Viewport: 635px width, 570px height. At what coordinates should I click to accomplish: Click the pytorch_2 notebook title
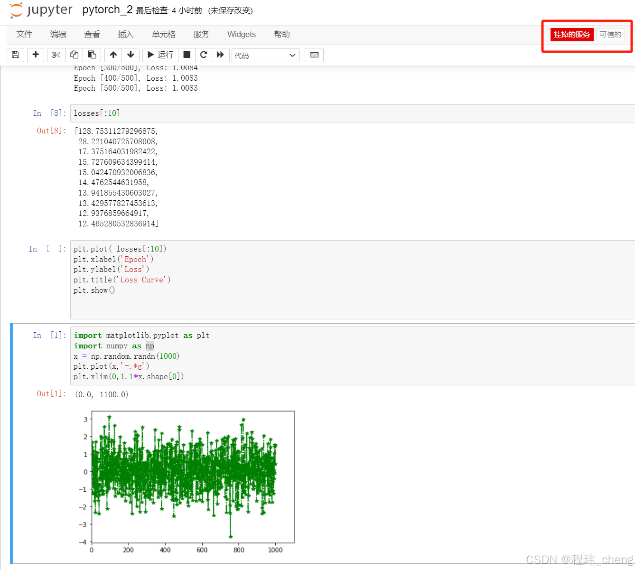(x=107, y=9)
